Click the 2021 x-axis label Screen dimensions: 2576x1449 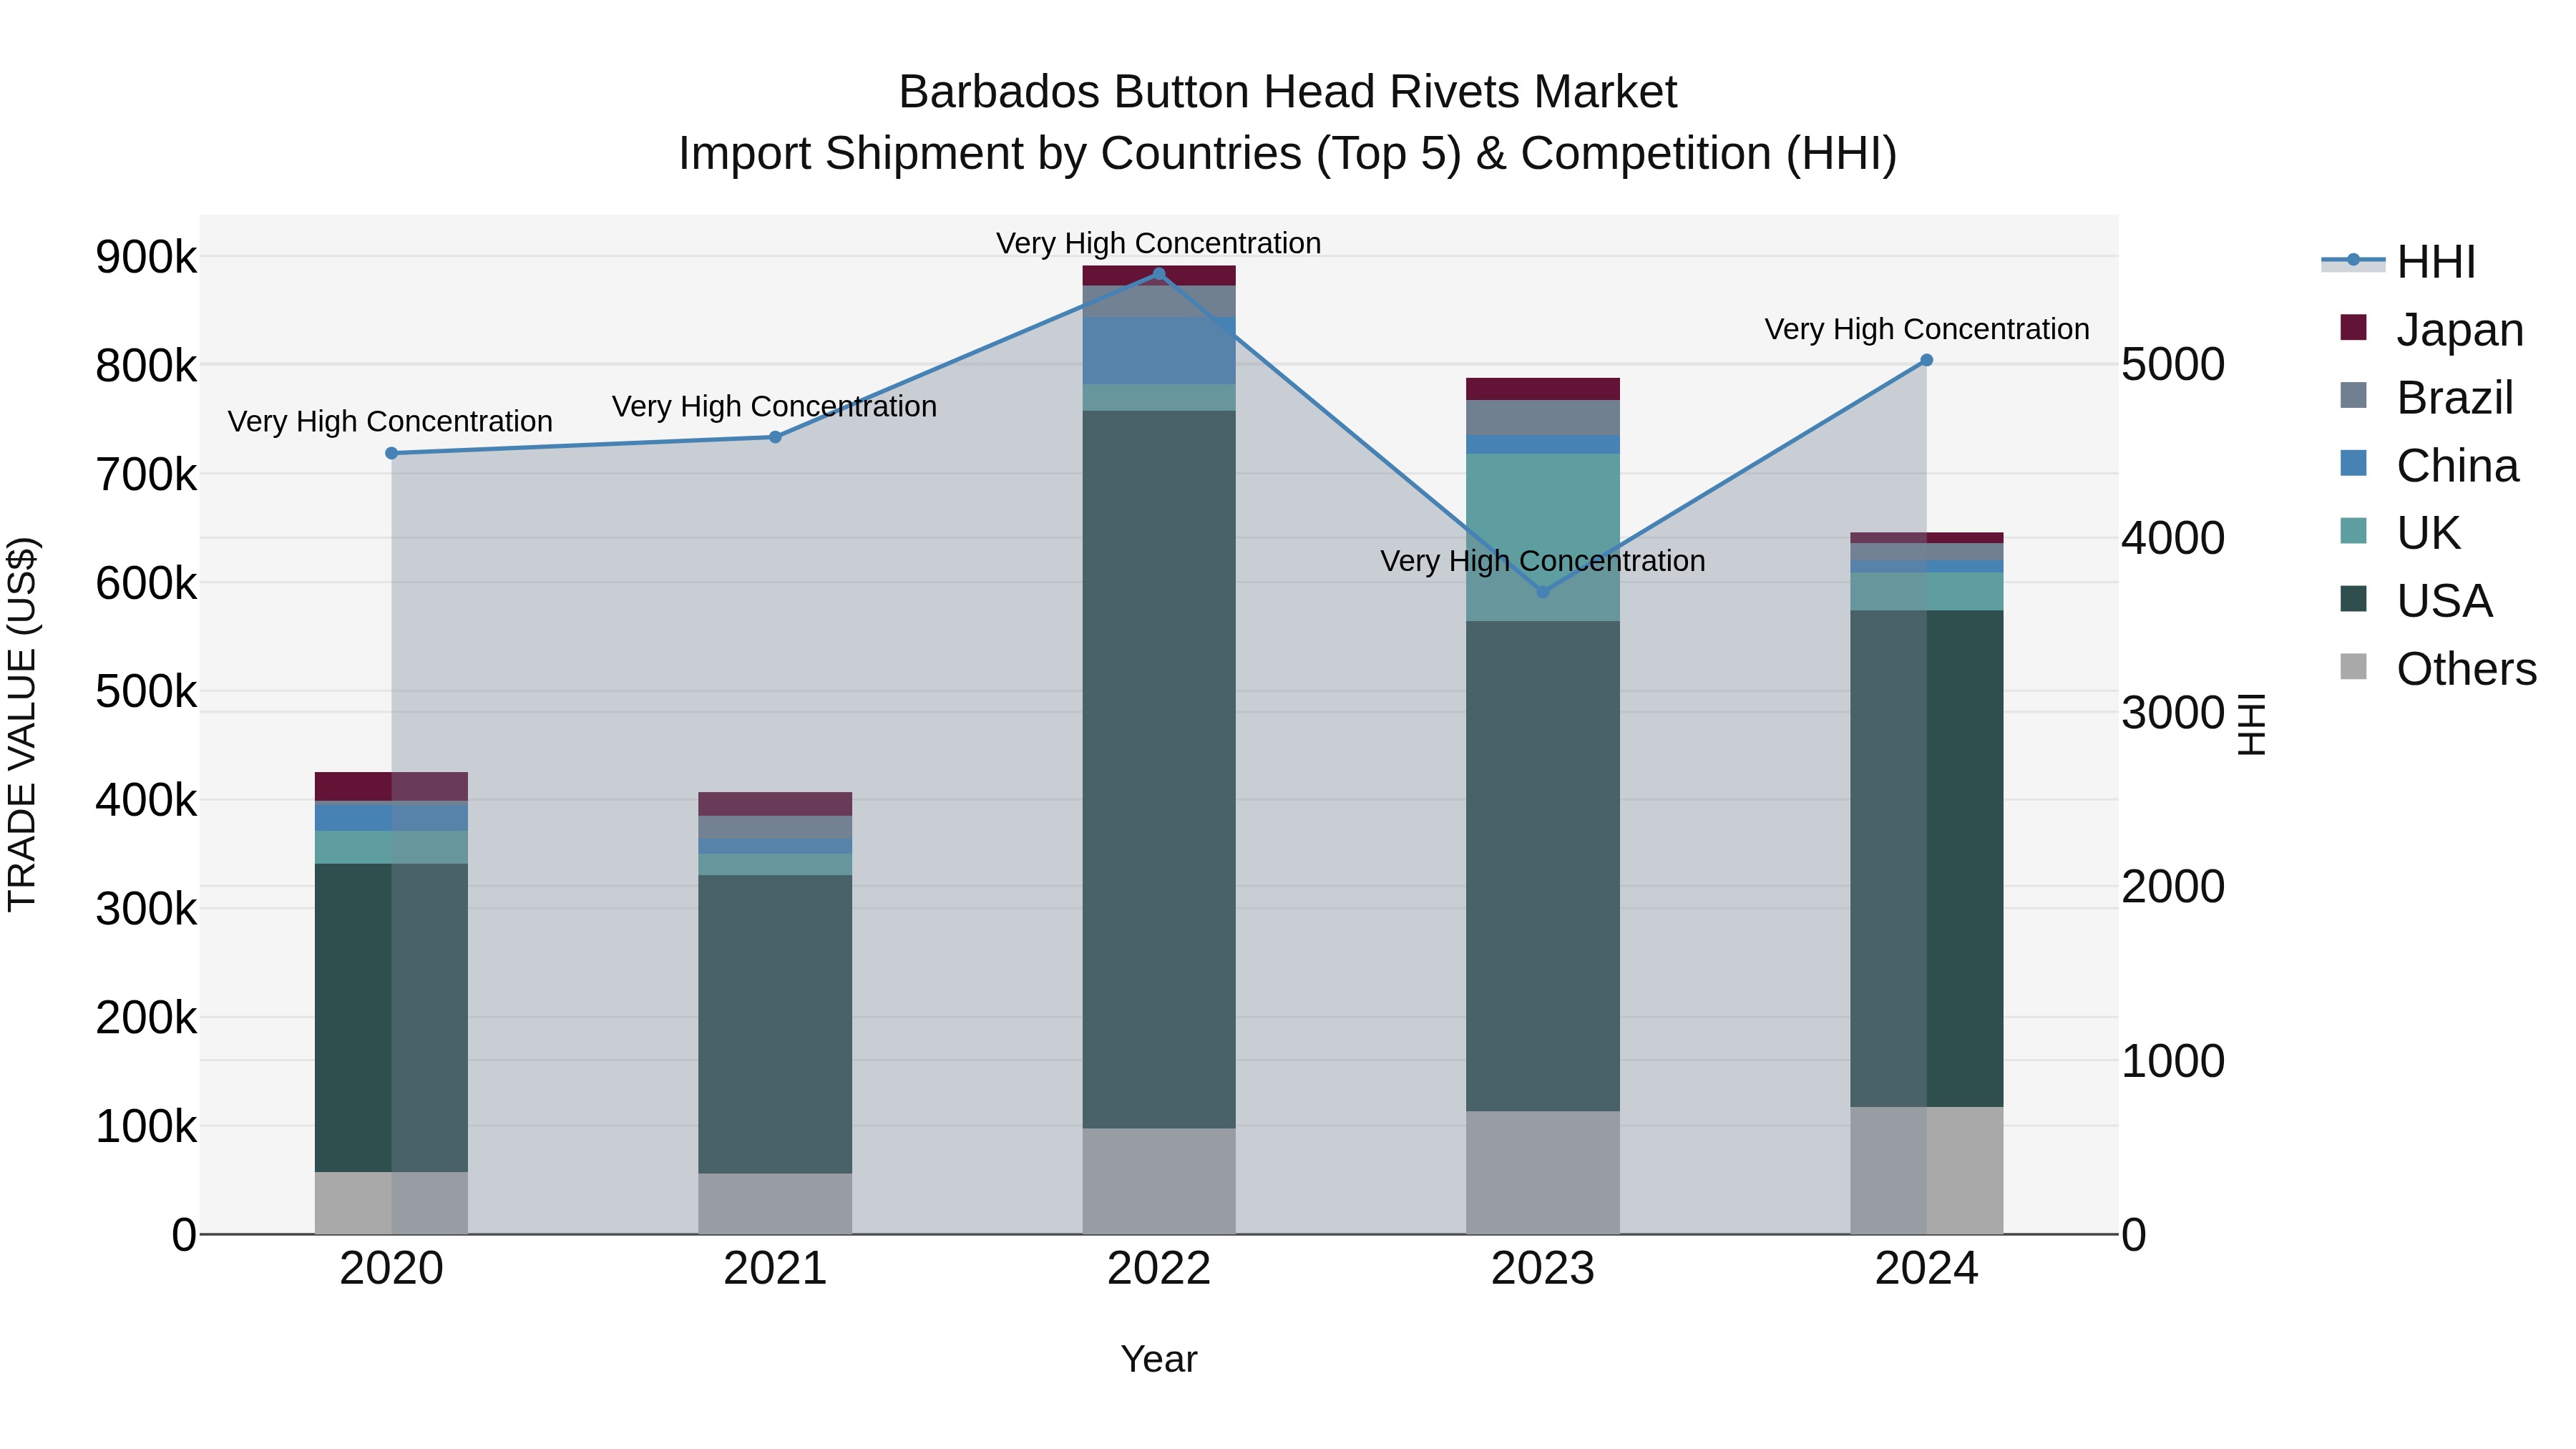pos(775,1269)
